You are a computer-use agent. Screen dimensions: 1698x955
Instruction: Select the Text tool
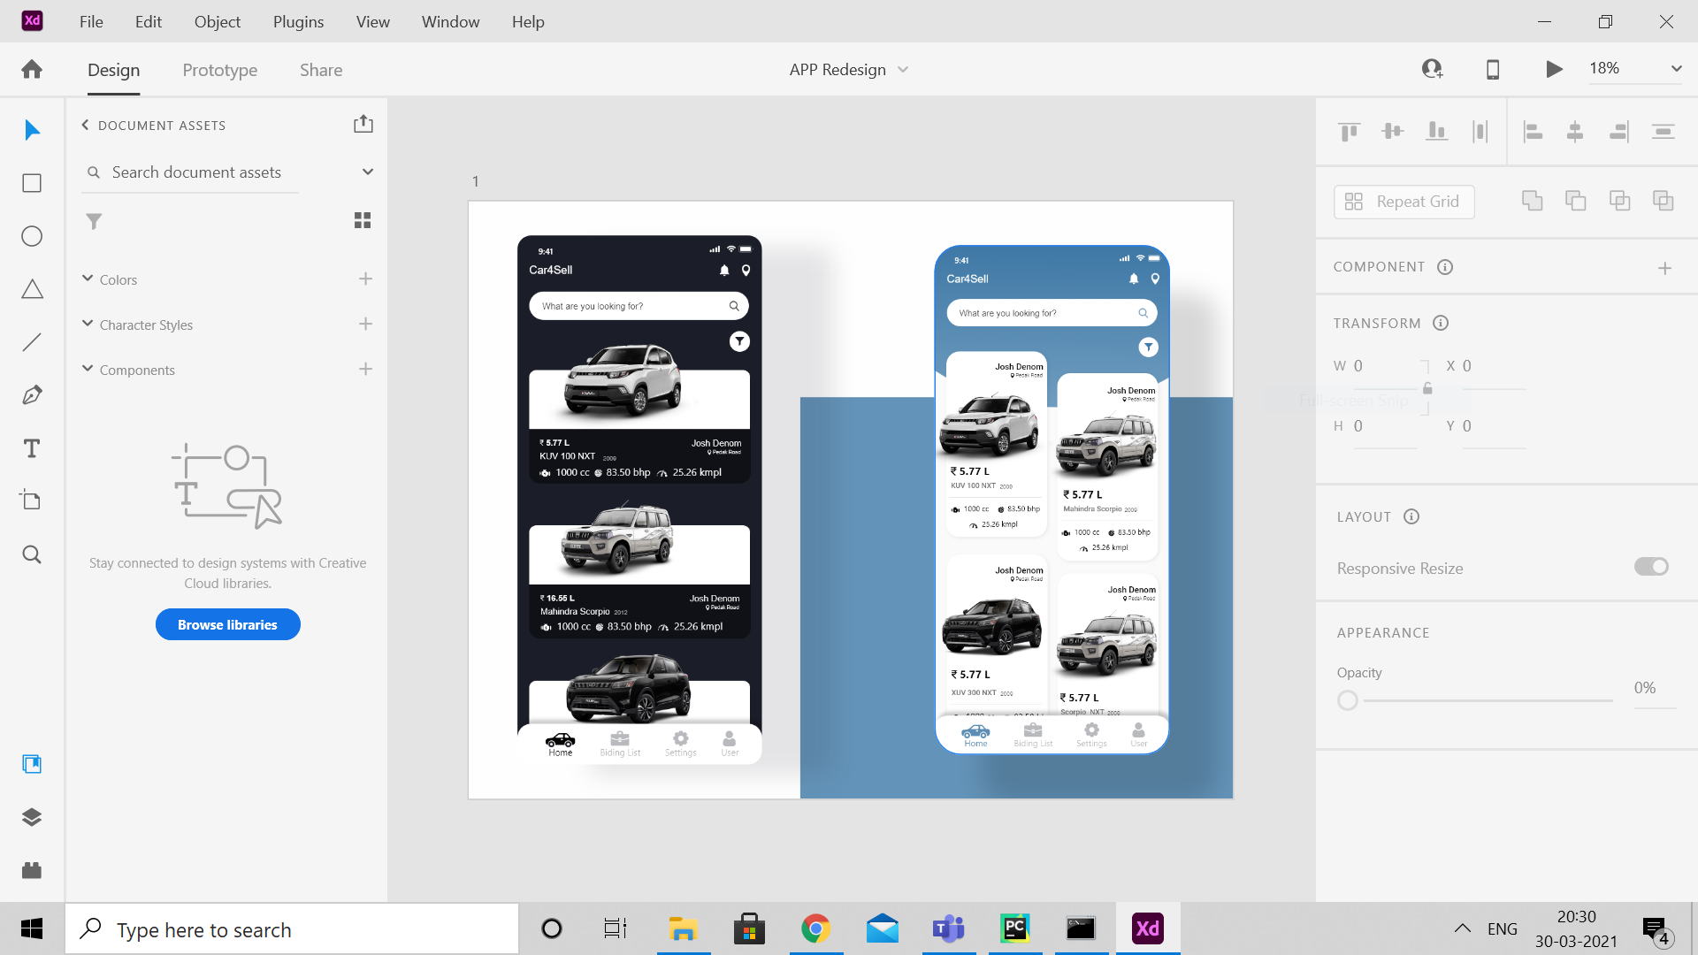pos(32,448)
